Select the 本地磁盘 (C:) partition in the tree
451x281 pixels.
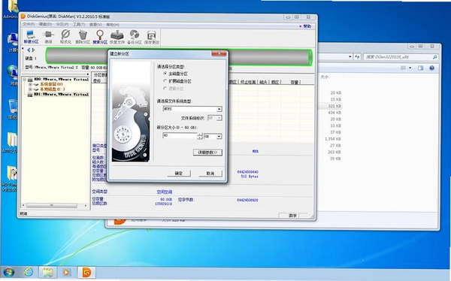(x=53, y=89)
